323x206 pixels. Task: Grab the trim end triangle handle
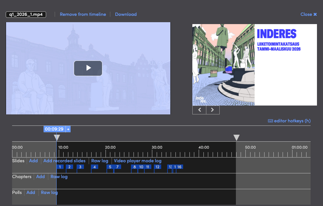(236, 138)
